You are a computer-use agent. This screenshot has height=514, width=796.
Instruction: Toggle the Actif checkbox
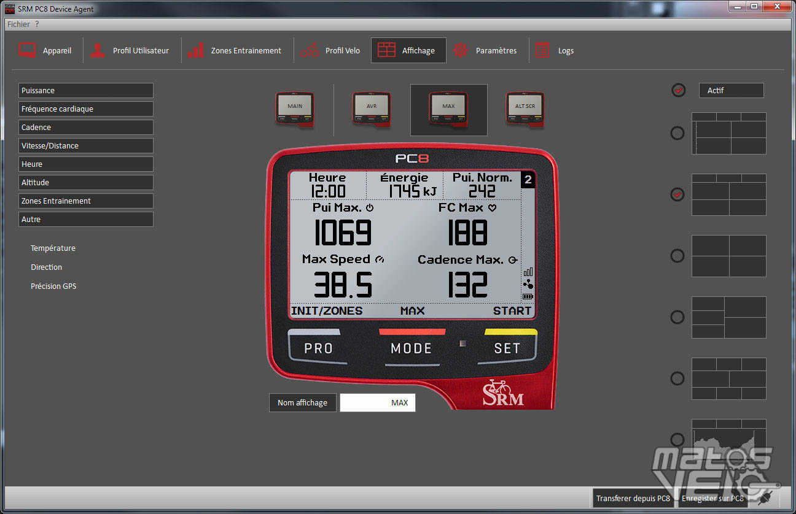[x=679, y=90]
